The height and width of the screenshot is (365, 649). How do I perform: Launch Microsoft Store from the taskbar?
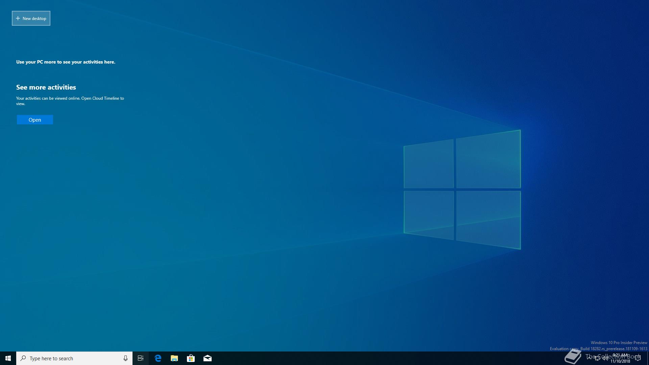coord(191,358)
